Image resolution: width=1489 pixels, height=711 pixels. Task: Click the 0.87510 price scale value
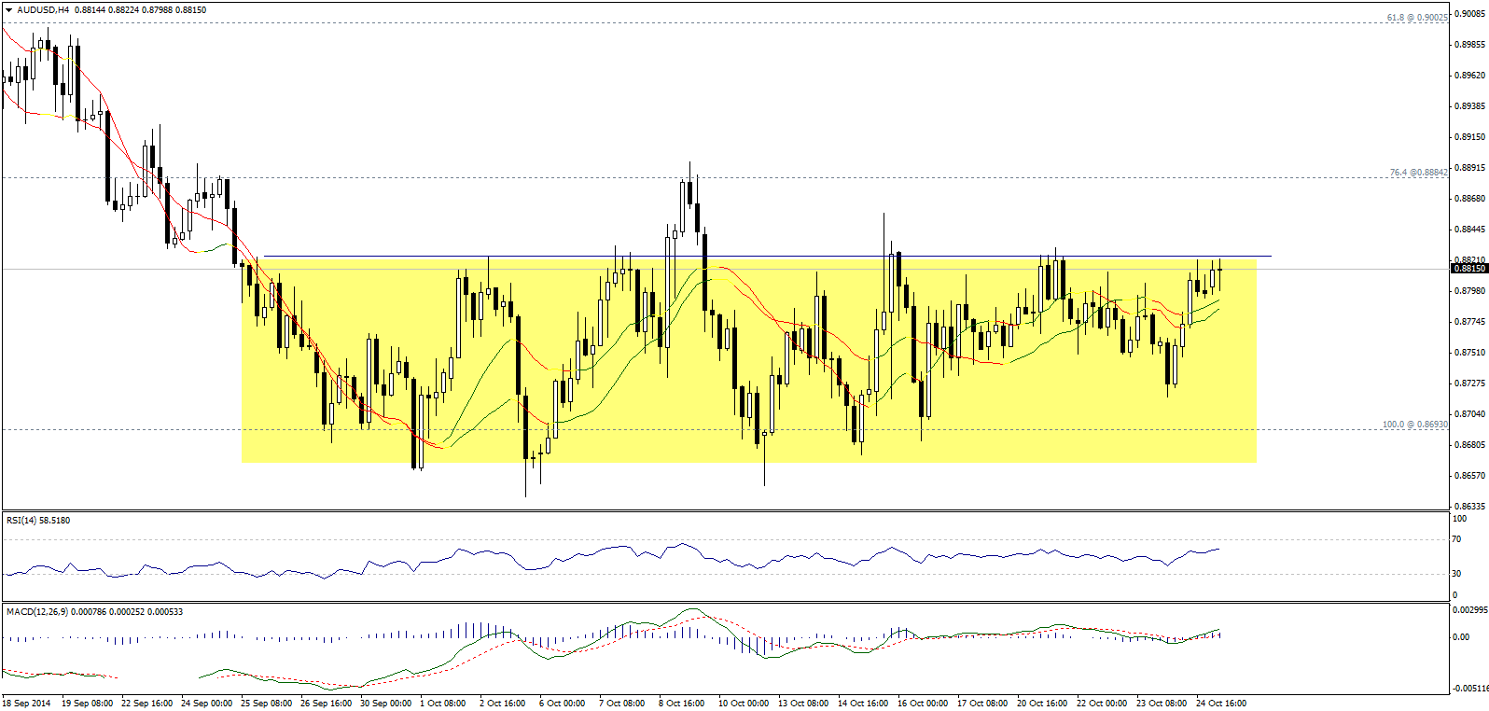[1469, 353]
